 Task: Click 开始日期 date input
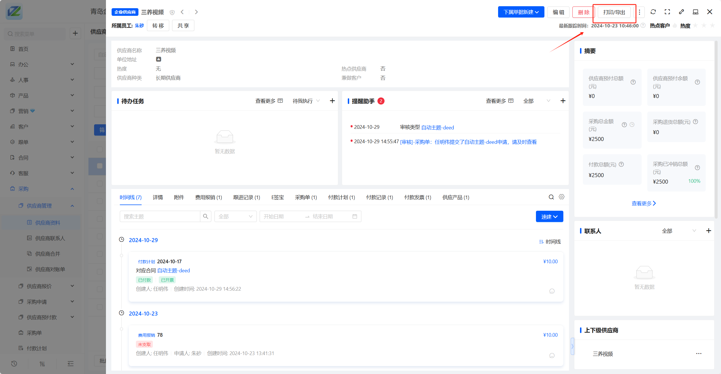(x=283, y=216)
